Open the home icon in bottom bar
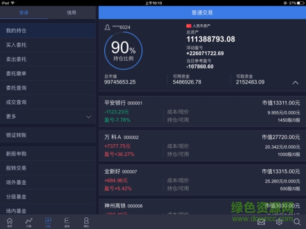 pos(9,222)
